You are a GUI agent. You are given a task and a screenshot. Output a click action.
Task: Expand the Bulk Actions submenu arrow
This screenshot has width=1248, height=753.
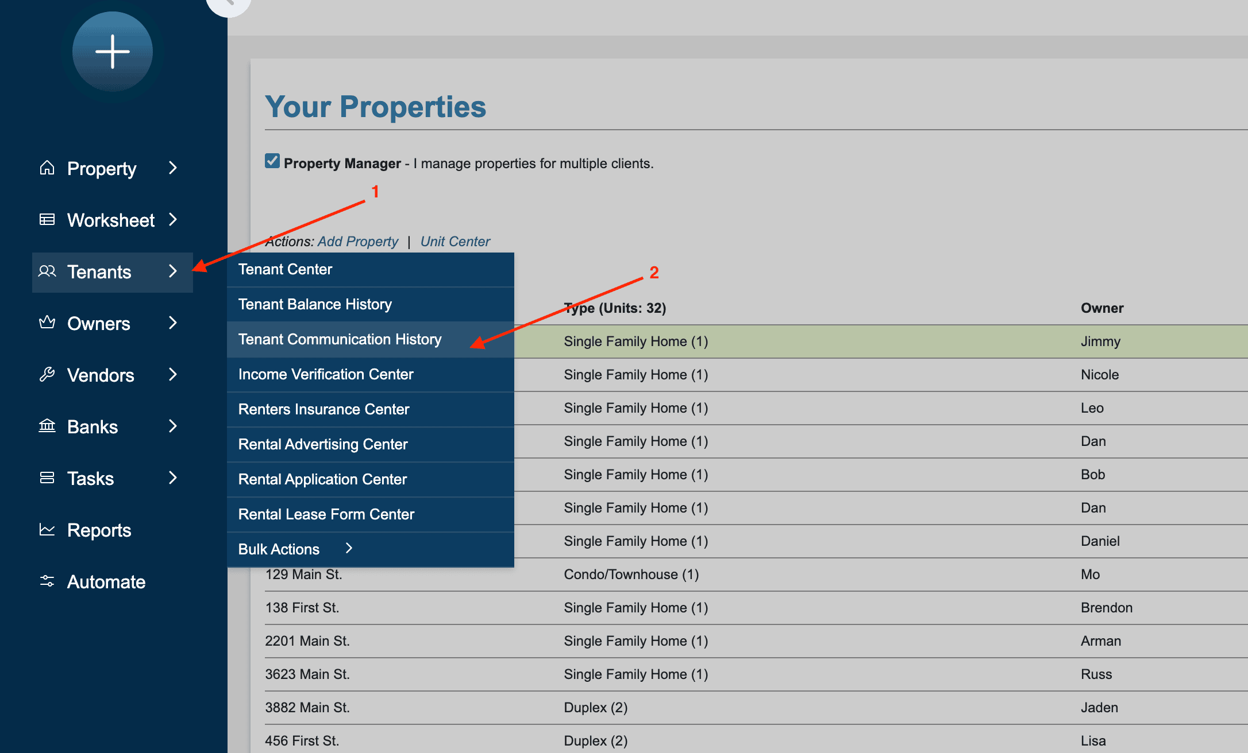coord(349,549)
